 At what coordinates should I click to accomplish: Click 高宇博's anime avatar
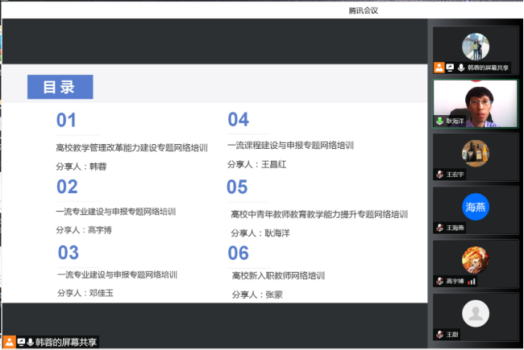pyautogui.click(x=476, y=260)
